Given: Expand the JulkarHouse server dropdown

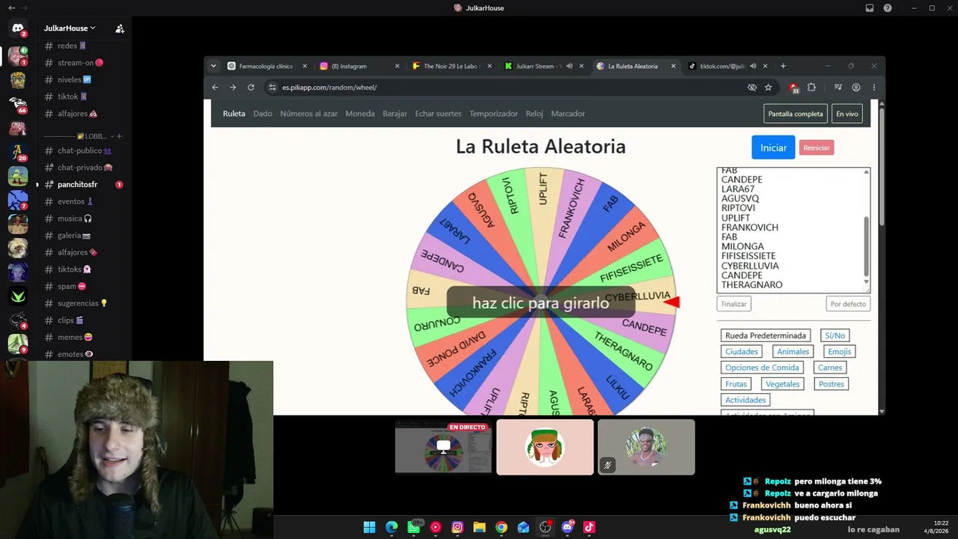Looking at the screenshot, I should click(93, 28).
